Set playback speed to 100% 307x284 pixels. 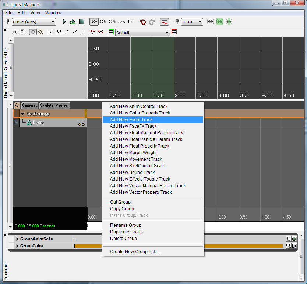click(94, 22)
